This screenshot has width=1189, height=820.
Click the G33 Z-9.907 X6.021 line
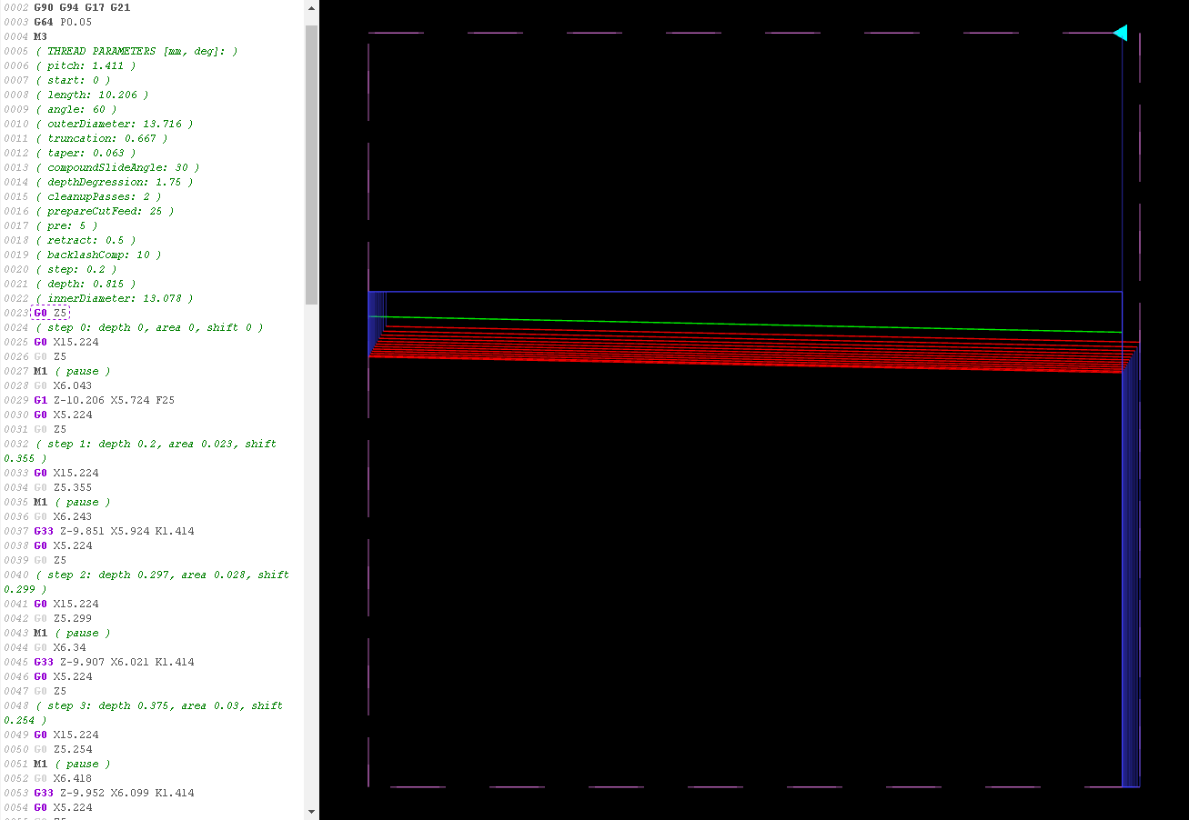coord(114,662)
